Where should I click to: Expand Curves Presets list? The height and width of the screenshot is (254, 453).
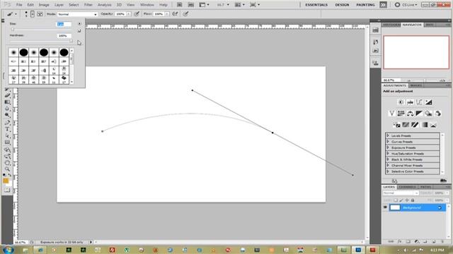pyautogui.click(x=388, y=142)
